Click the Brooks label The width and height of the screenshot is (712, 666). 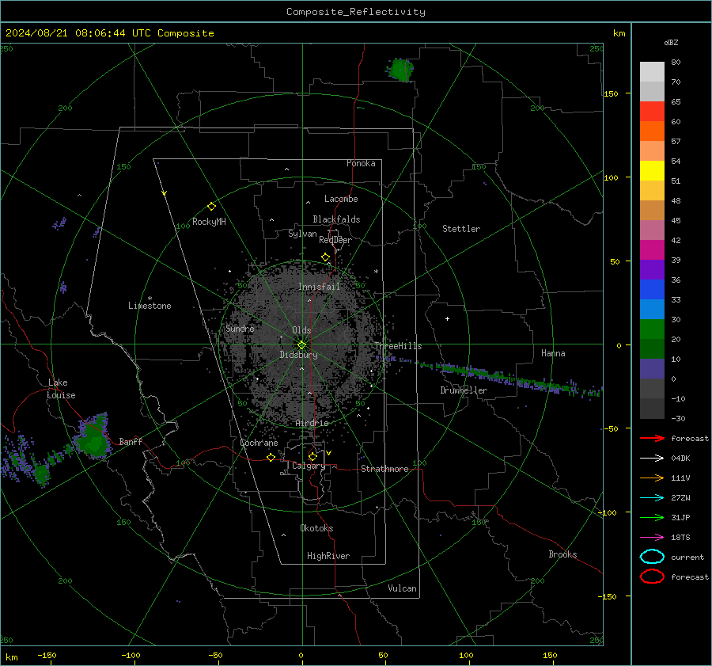click(x=562, y=554)
